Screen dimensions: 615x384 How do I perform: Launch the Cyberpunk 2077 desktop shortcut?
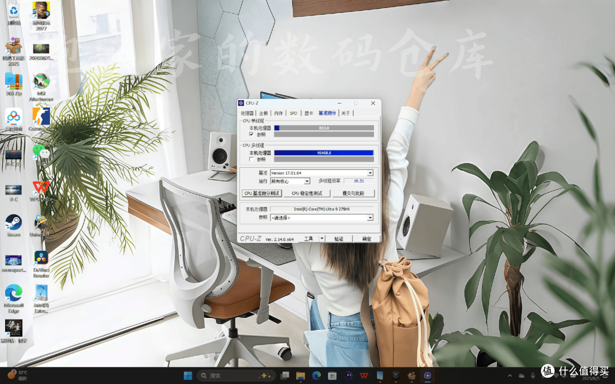click(41, 16)
